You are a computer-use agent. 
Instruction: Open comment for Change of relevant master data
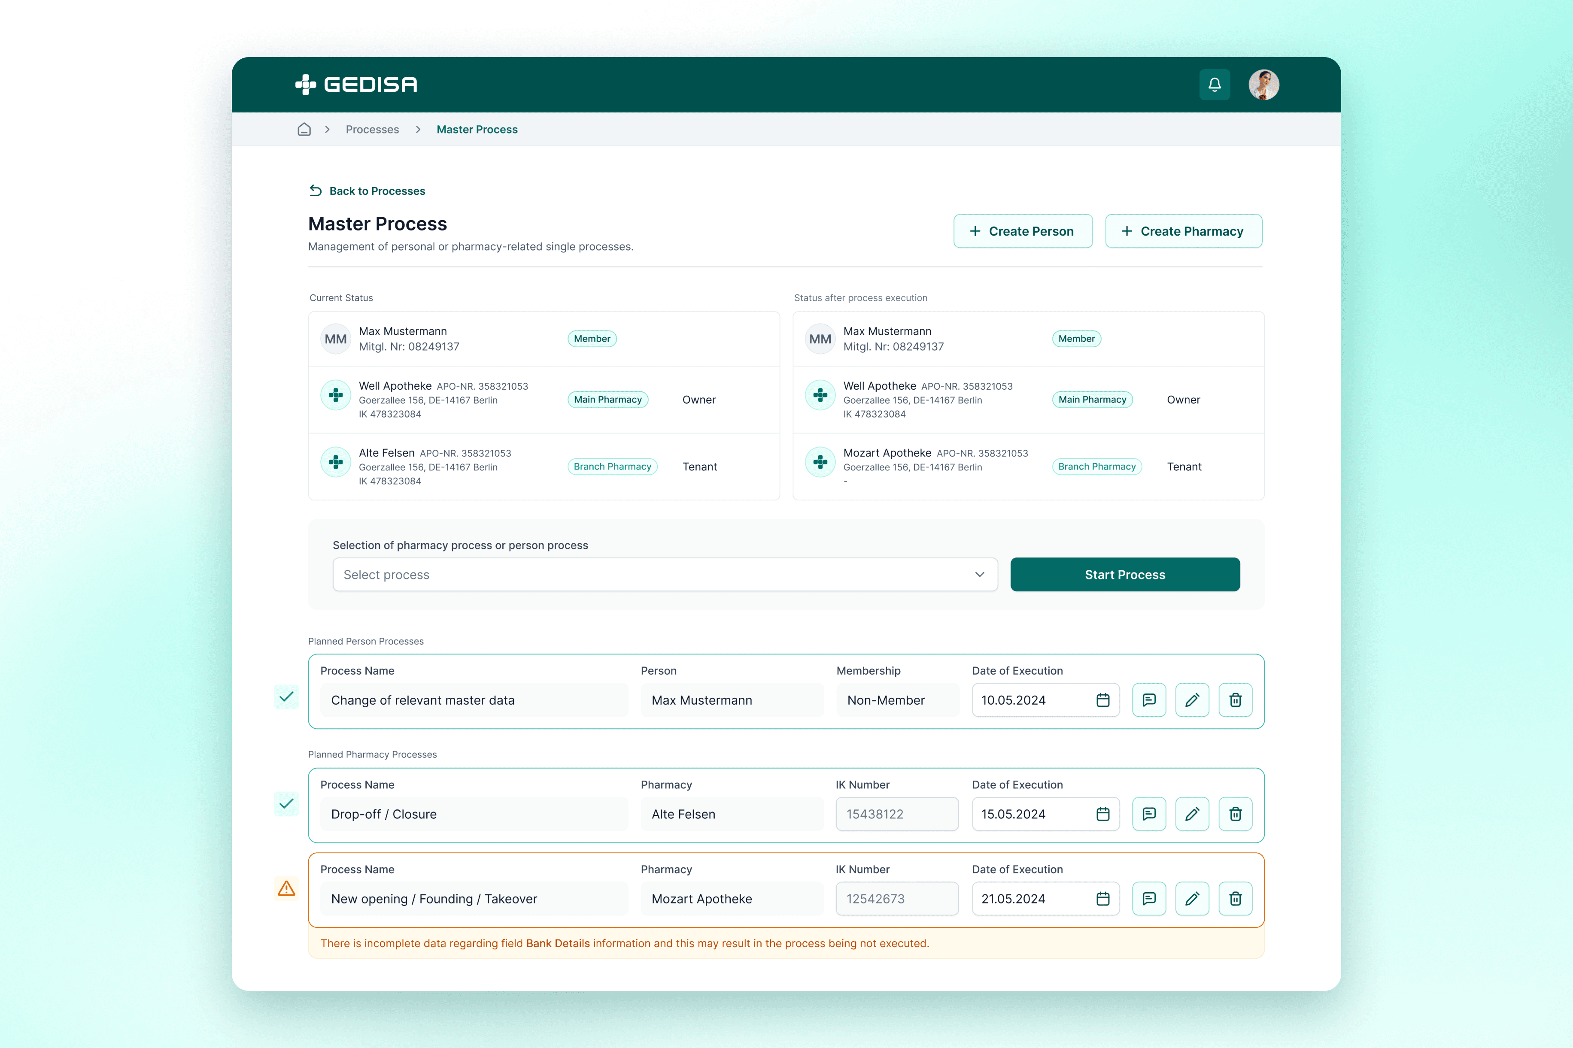tap(1148, 700)
